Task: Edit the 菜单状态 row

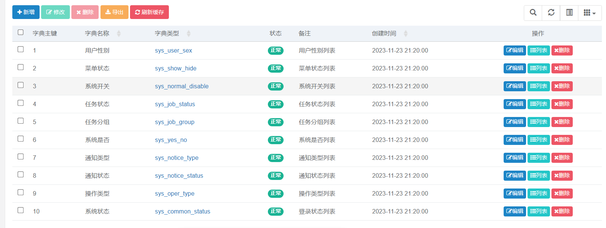Action: (514, 68)
